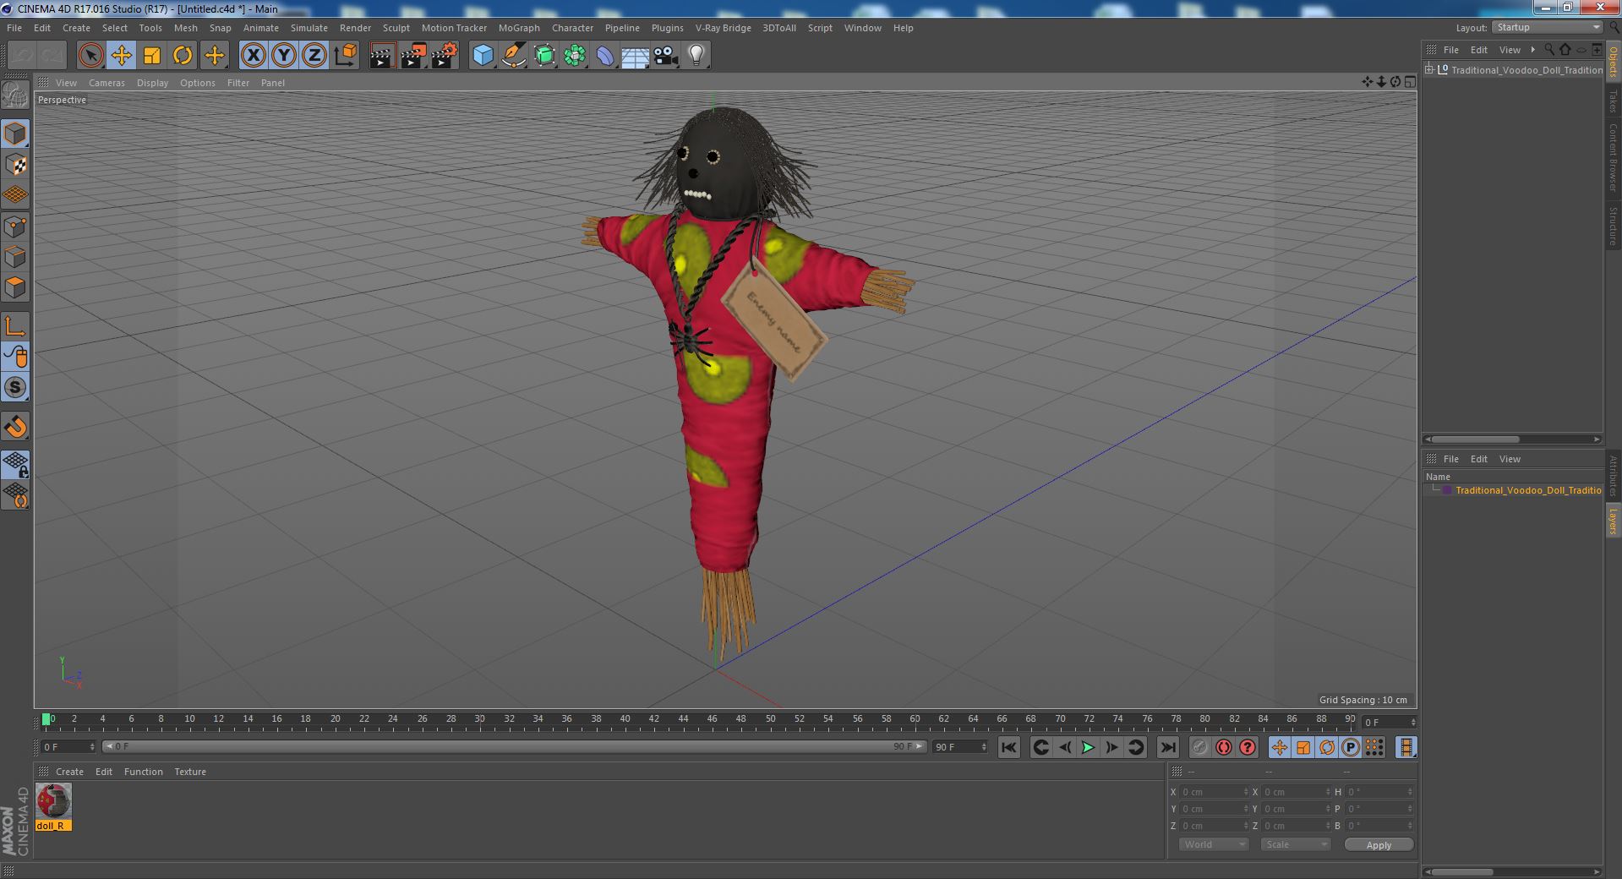
Task: Click the end frame 90 F stepper
Action: [984, 747]
